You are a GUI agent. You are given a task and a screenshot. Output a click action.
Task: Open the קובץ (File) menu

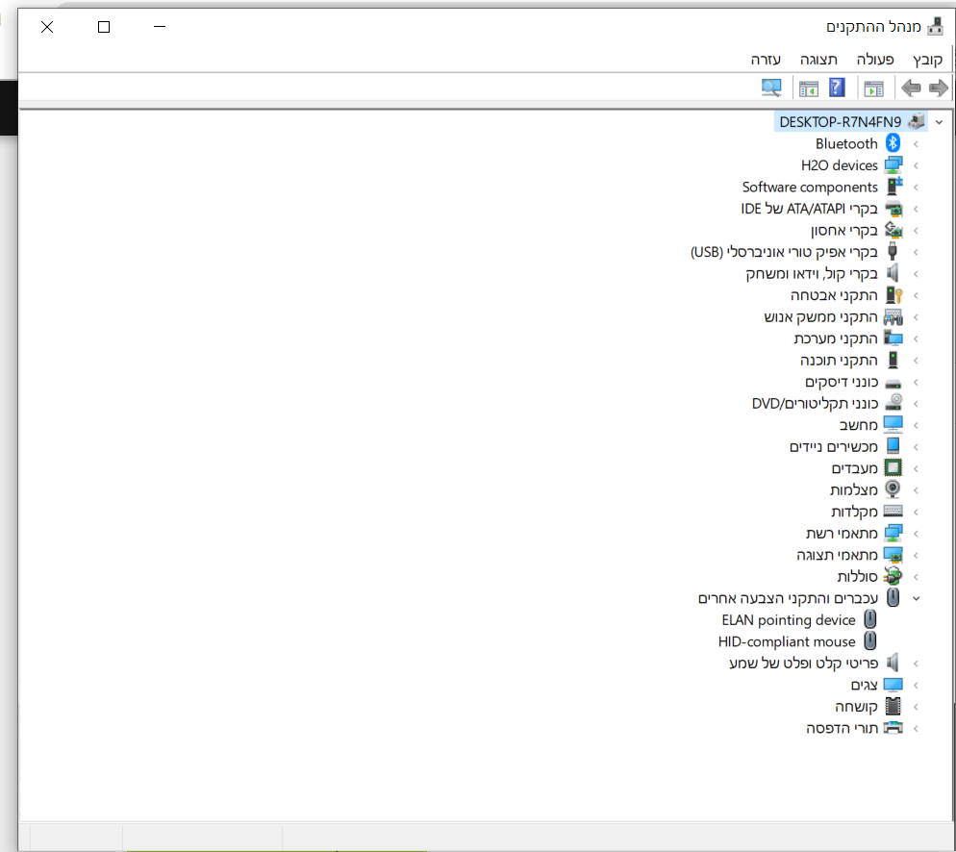point(927,59)
